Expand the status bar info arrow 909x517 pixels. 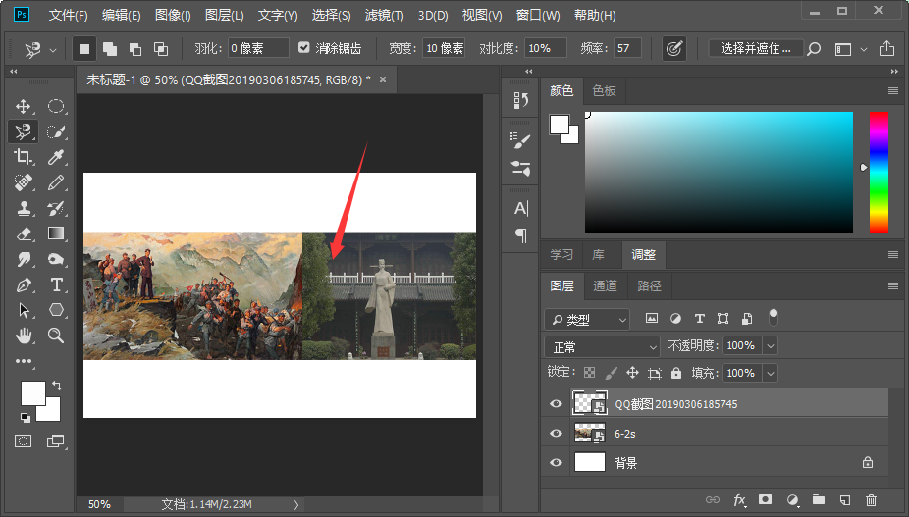(x=296, y=505)
